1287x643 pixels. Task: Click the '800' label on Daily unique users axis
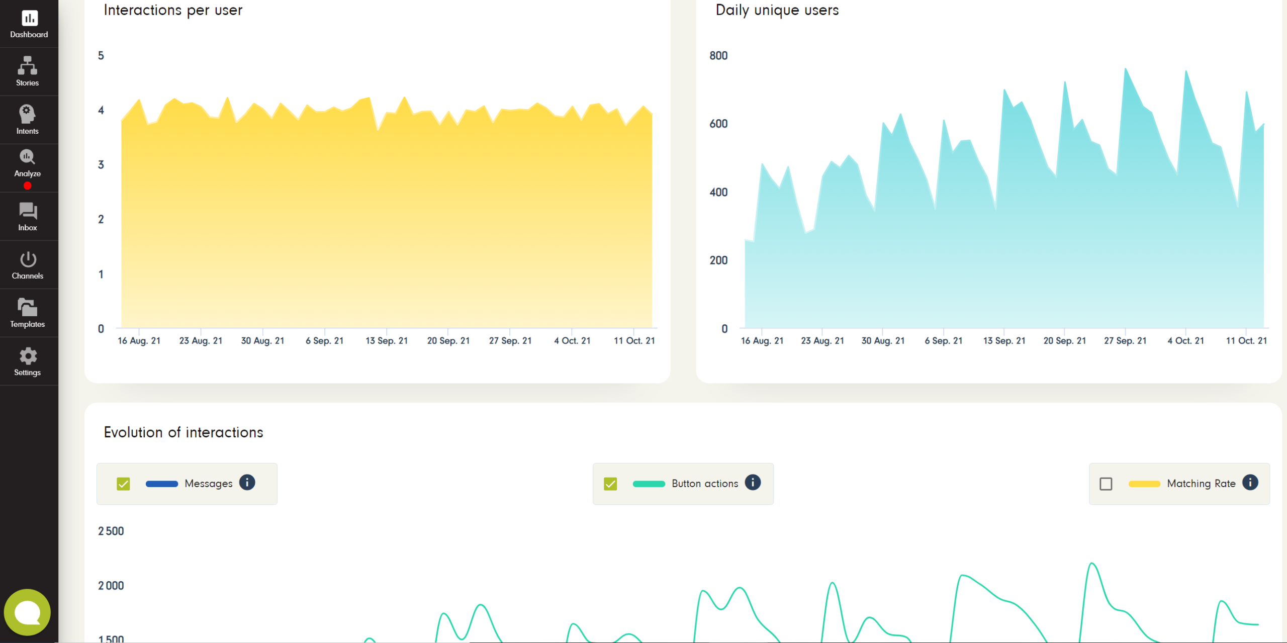[x=718, y=56]
